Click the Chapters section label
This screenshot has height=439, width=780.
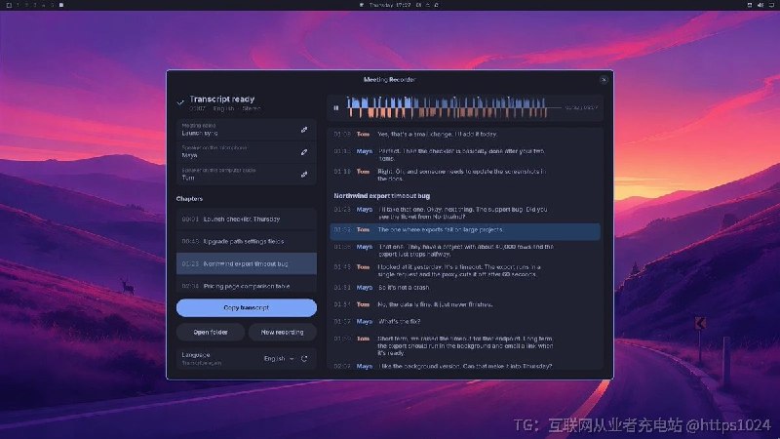(x=189, y=199)
